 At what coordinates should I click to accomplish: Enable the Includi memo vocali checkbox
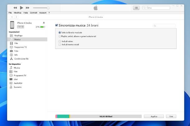[59, 44]
